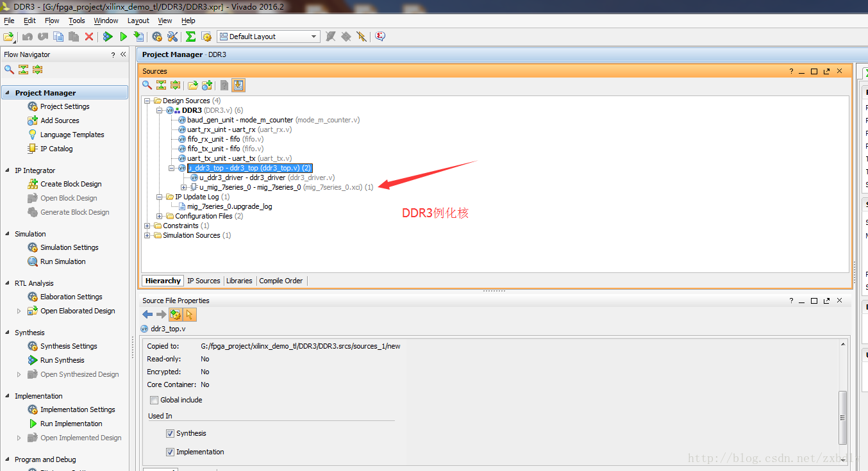Collapse the Design Sources tree node

(147, 101)
